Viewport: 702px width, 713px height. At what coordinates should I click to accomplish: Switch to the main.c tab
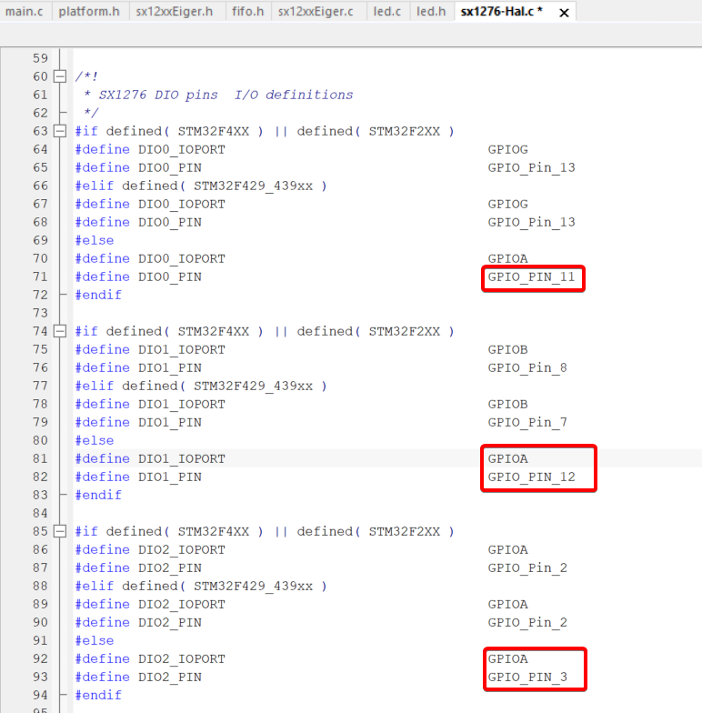(25, 12)
